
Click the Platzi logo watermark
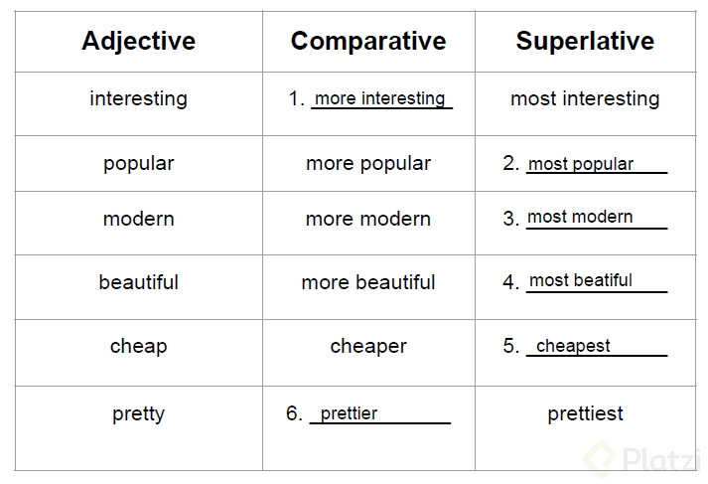645,459
